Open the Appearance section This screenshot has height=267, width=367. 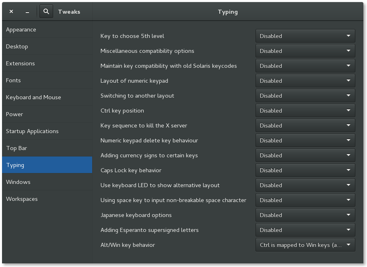(21, 30)
